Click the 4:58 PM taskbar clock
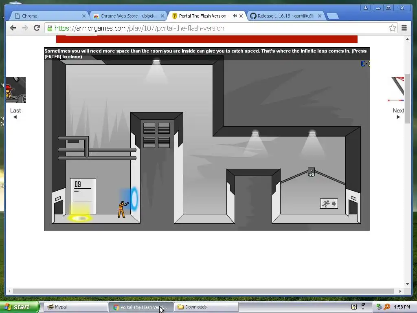Viewport: 417px width, 313px height. [402, 307]
